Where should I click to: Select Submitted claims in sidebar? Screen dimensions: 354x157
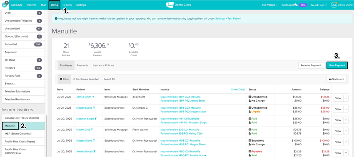(23, 44)
